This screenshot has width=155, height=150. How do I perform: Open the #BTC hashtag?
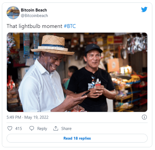[x=70, y=26]
